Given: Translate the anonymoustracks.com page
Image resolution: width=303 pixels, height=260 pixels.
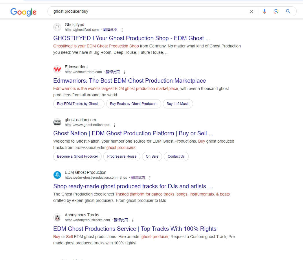Looking at the screenshot, I should click(121, 220).
